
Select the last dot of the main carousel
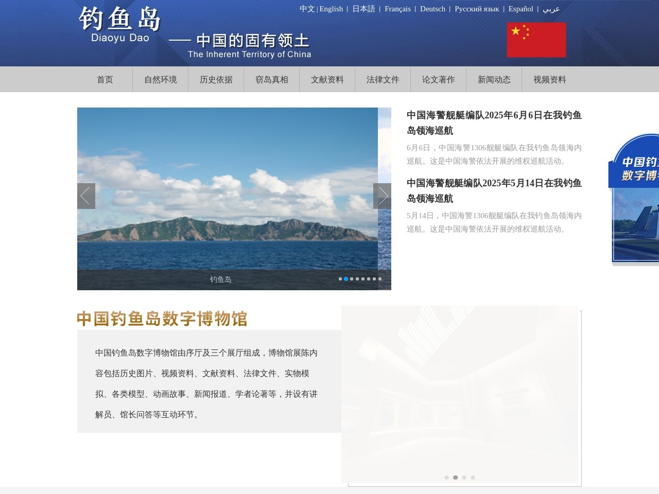coord(380,279)
